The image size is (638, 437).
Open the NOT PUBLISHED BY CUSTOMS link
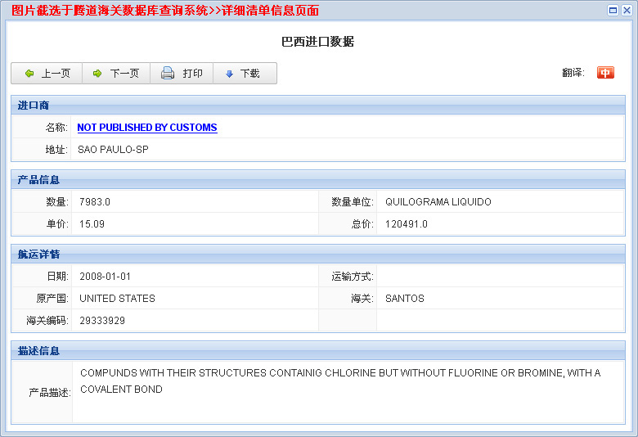click(147, 128)
